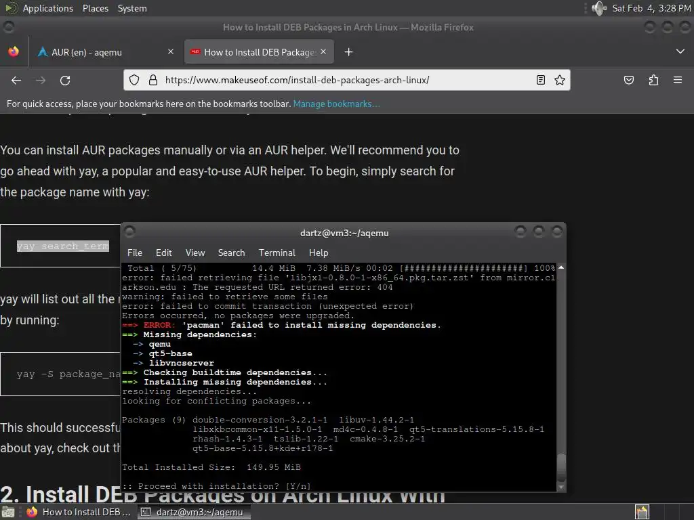Click the Total Installed Size line

[211, 467]
